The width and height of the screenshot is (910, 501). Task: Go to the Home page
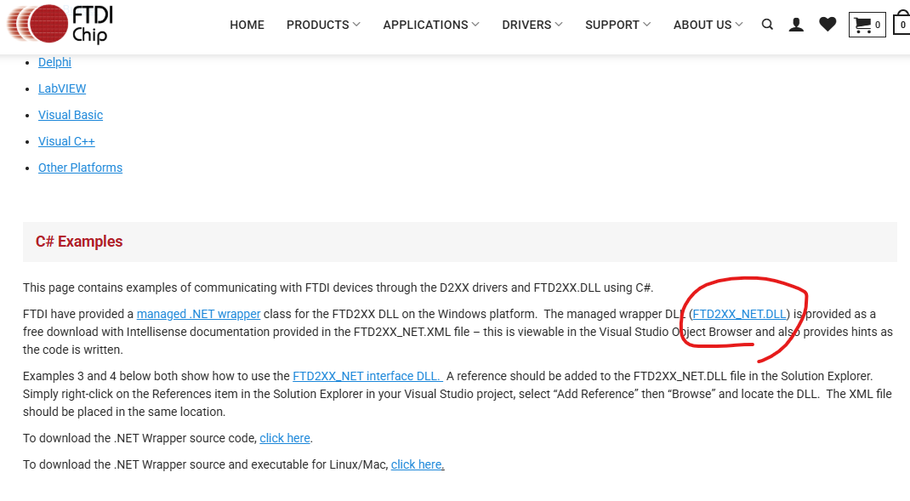(247, 25)
